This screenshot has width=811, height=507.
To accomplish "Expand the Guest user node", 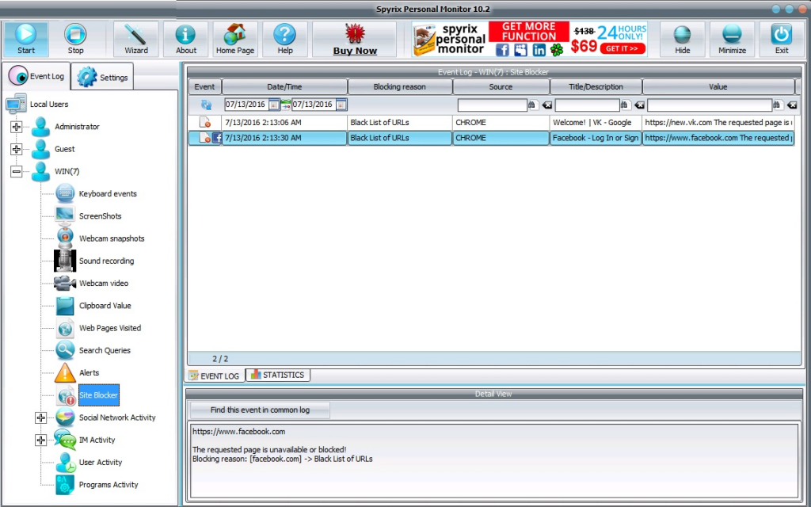I will pyautogui.click(x=17, y=149).
